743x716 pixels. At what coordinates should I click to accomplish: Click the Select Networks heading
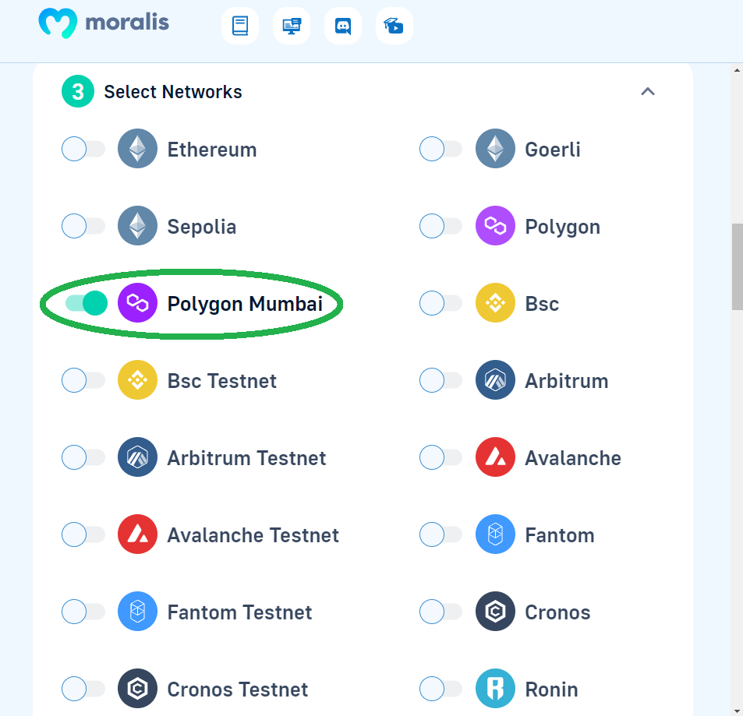pyautogui.click(x=173, y=92)
